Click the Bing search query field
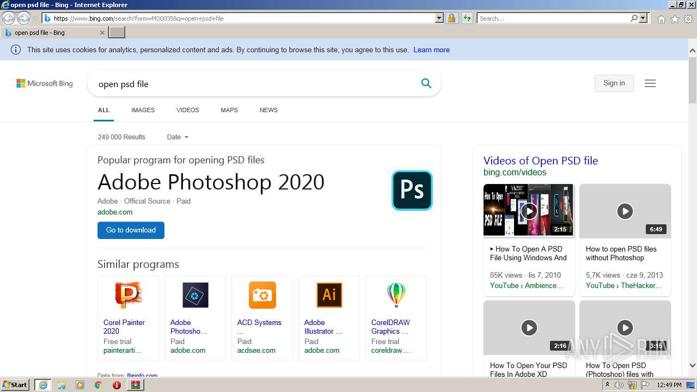Screen dimensions: 697x392 (x=253, y=84)
